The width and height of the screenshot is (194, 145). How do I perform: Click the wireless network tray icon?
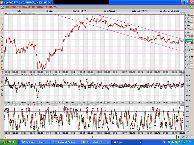[x=180, y=142]
